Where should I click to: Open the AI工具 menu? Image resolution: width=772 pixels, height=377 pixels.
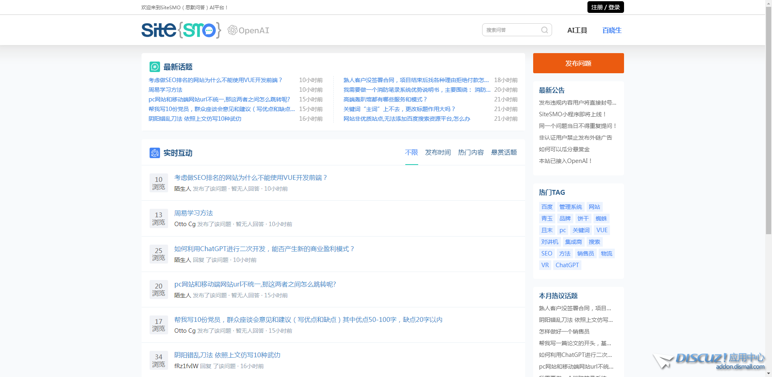point(577,30)
